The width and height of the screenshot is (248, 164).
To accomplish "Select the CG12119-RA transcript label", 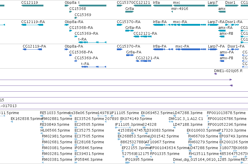I will click(x=33, y=22).
